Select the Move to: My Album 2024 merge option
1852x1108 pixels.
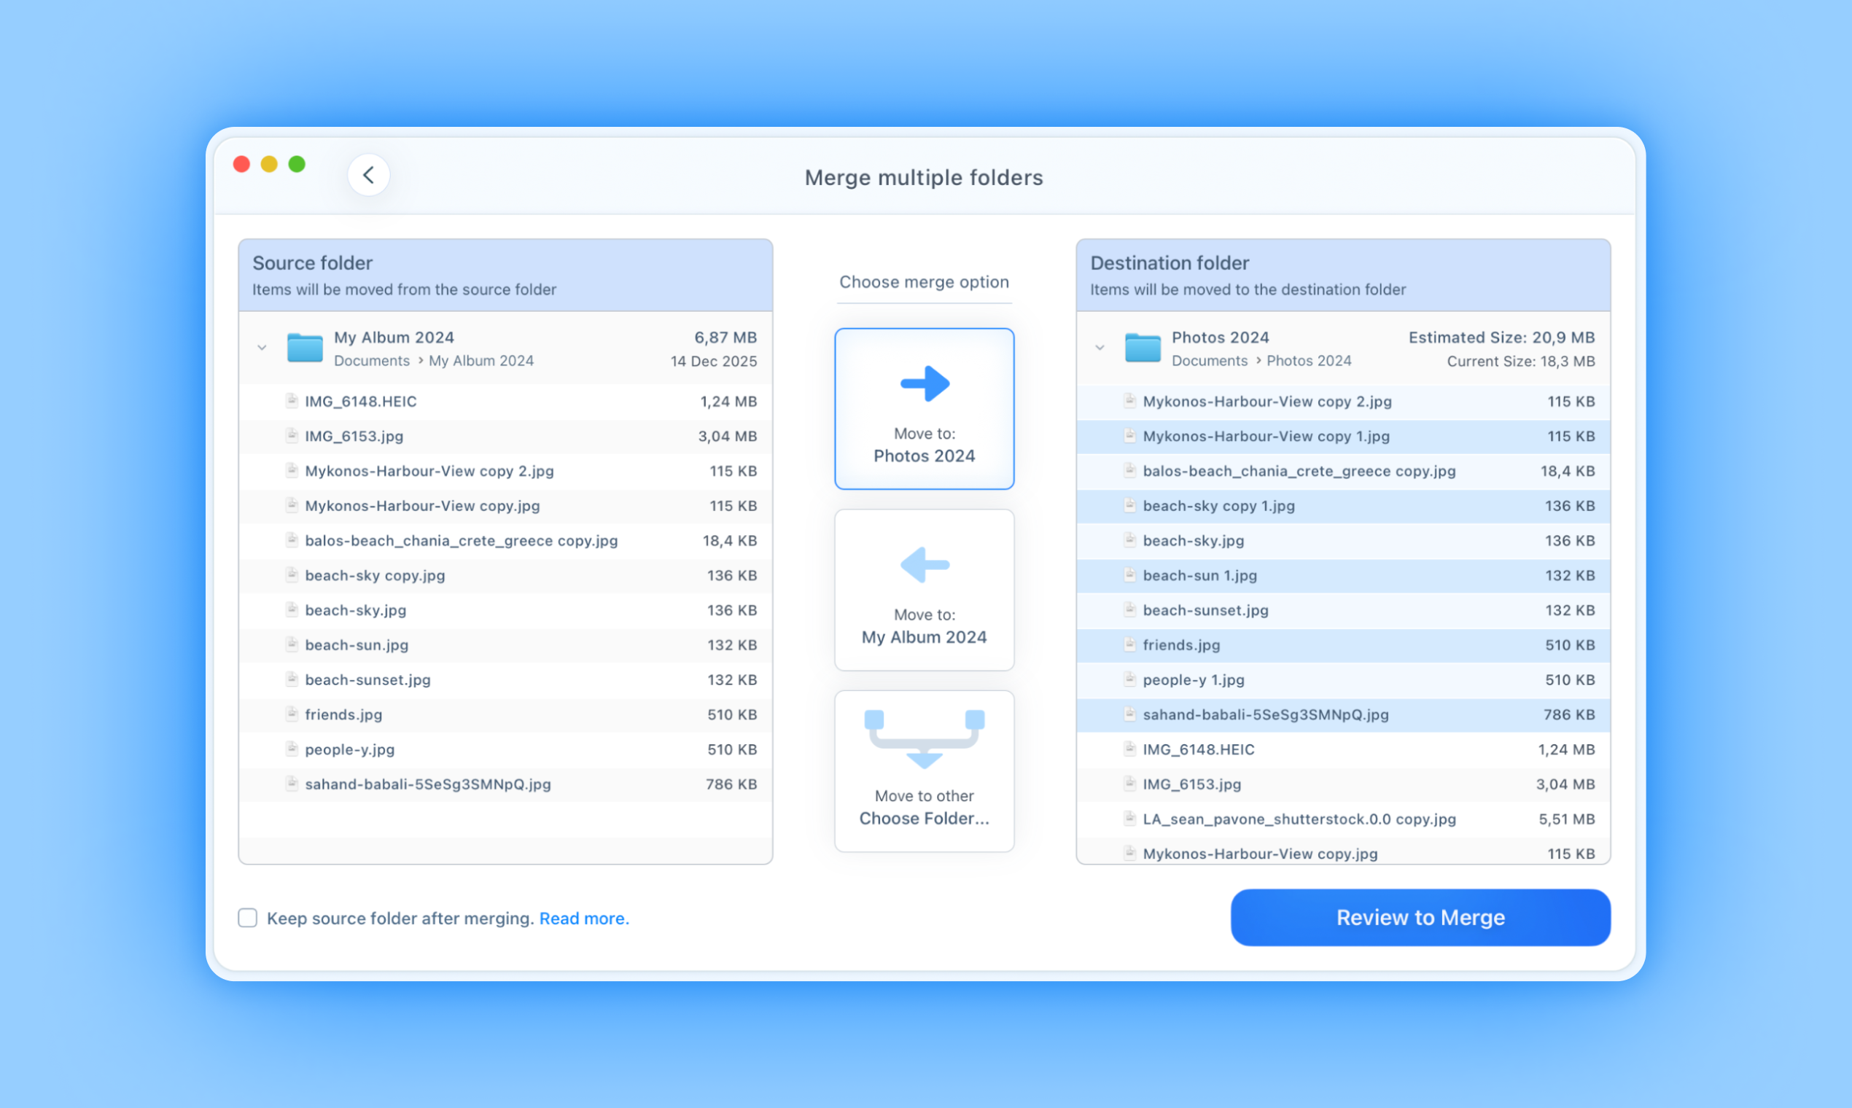point(924,590)
